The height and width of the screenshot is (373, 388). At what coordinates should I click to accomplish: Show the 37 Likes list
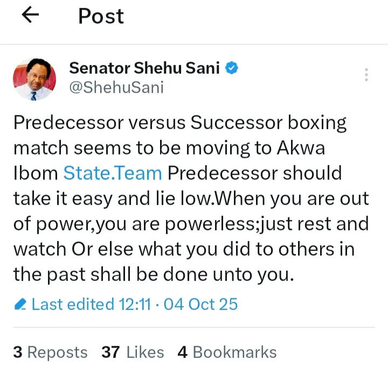click(133, 352)
